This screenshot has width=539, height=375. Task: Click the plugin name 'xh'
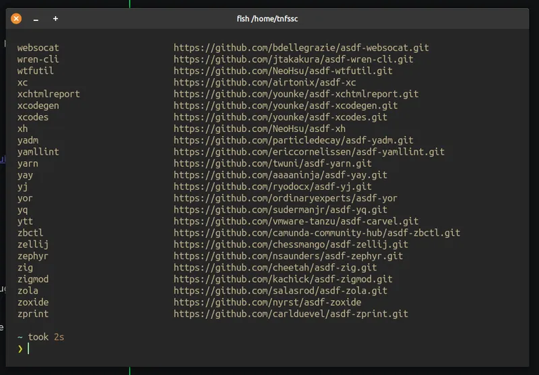(x=23, y=129)
